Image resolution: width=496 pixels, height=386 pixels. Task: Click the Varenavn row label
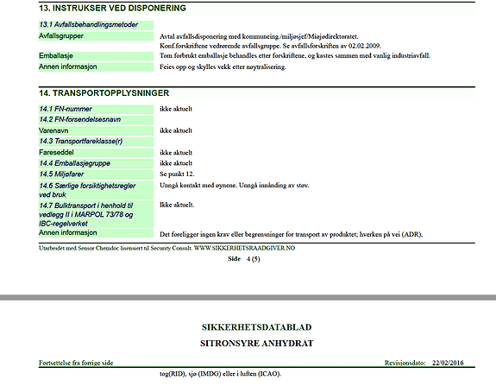pyautogui.click(x=53, y=130)
